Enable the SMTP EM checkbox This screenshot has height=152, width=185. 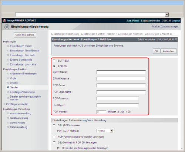54,61
